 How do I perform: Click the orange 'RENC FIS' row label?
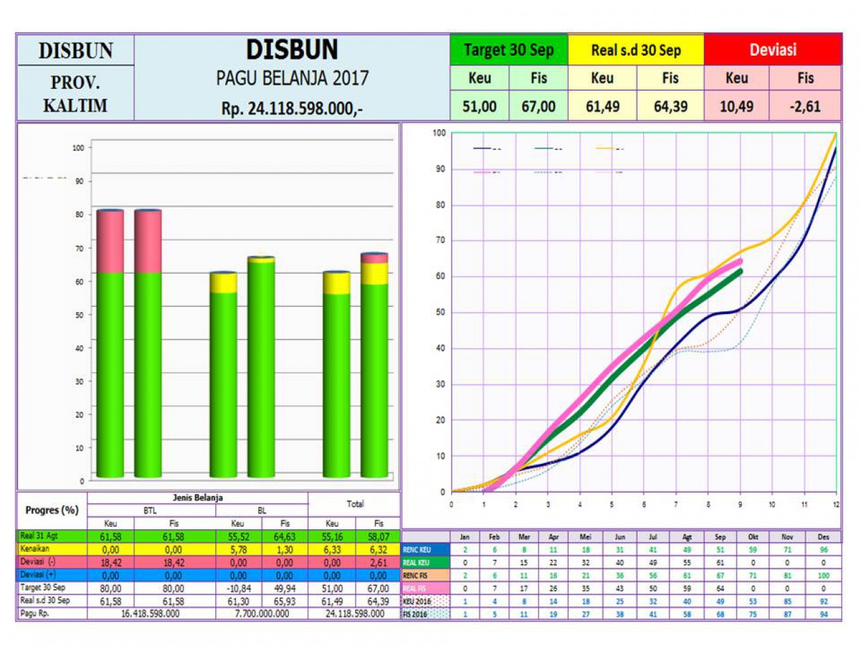[425, 576]
